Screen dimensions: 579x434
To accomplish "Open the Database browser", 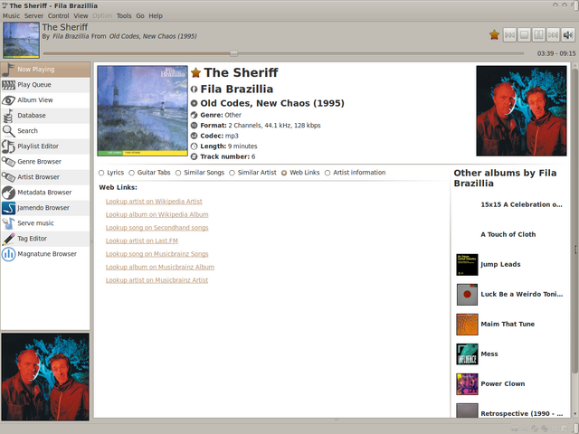I will (45, 116).
